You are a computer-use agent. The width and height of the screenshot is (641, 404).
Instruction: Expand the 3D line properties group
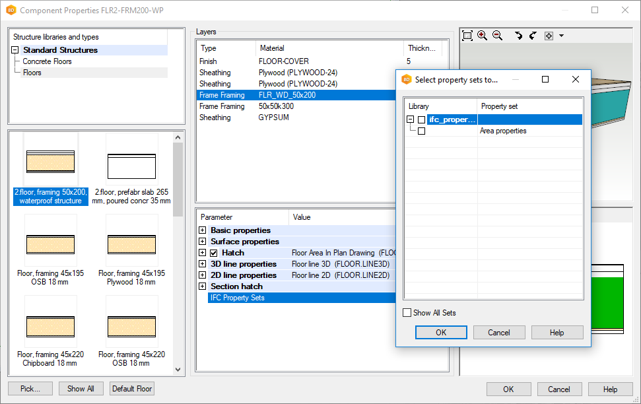click(x=203, y=264)
